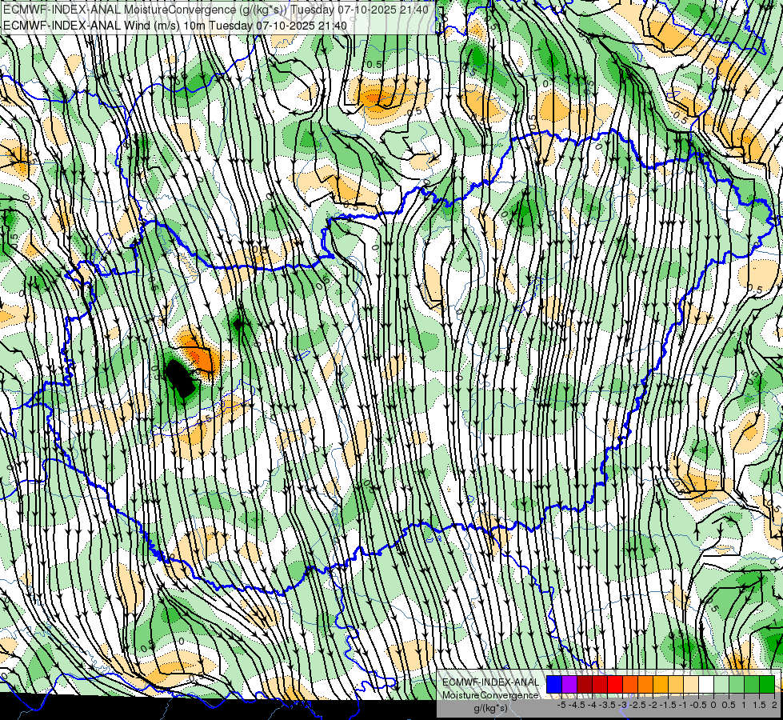The image size is (783, 720).
Task: Select the red-orange swatch between -3 and -2.5
Action: 630,684
